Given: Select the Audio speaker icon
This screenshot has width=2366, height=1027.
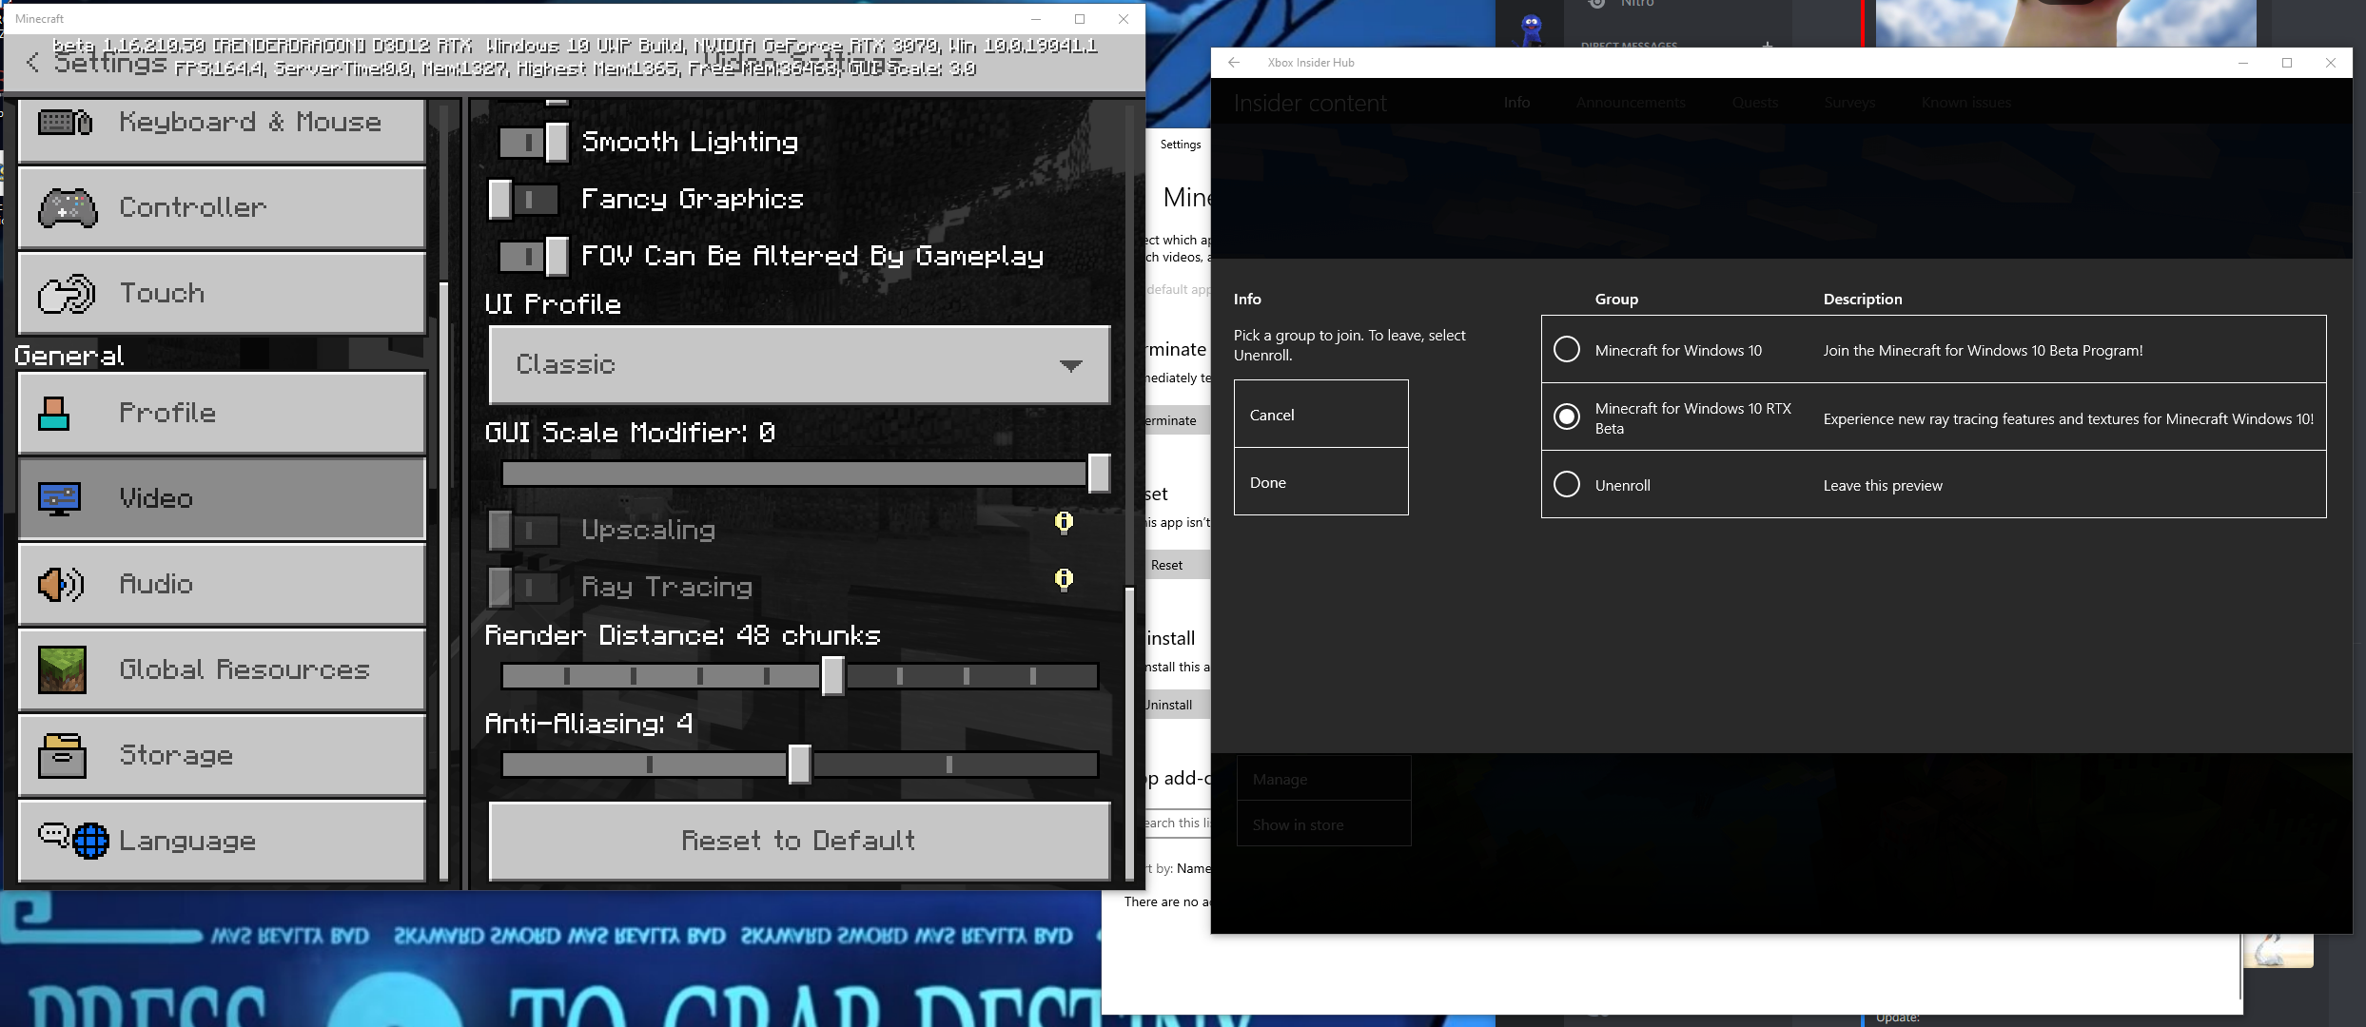Looking at the screenshot, I should click(60, 584).
